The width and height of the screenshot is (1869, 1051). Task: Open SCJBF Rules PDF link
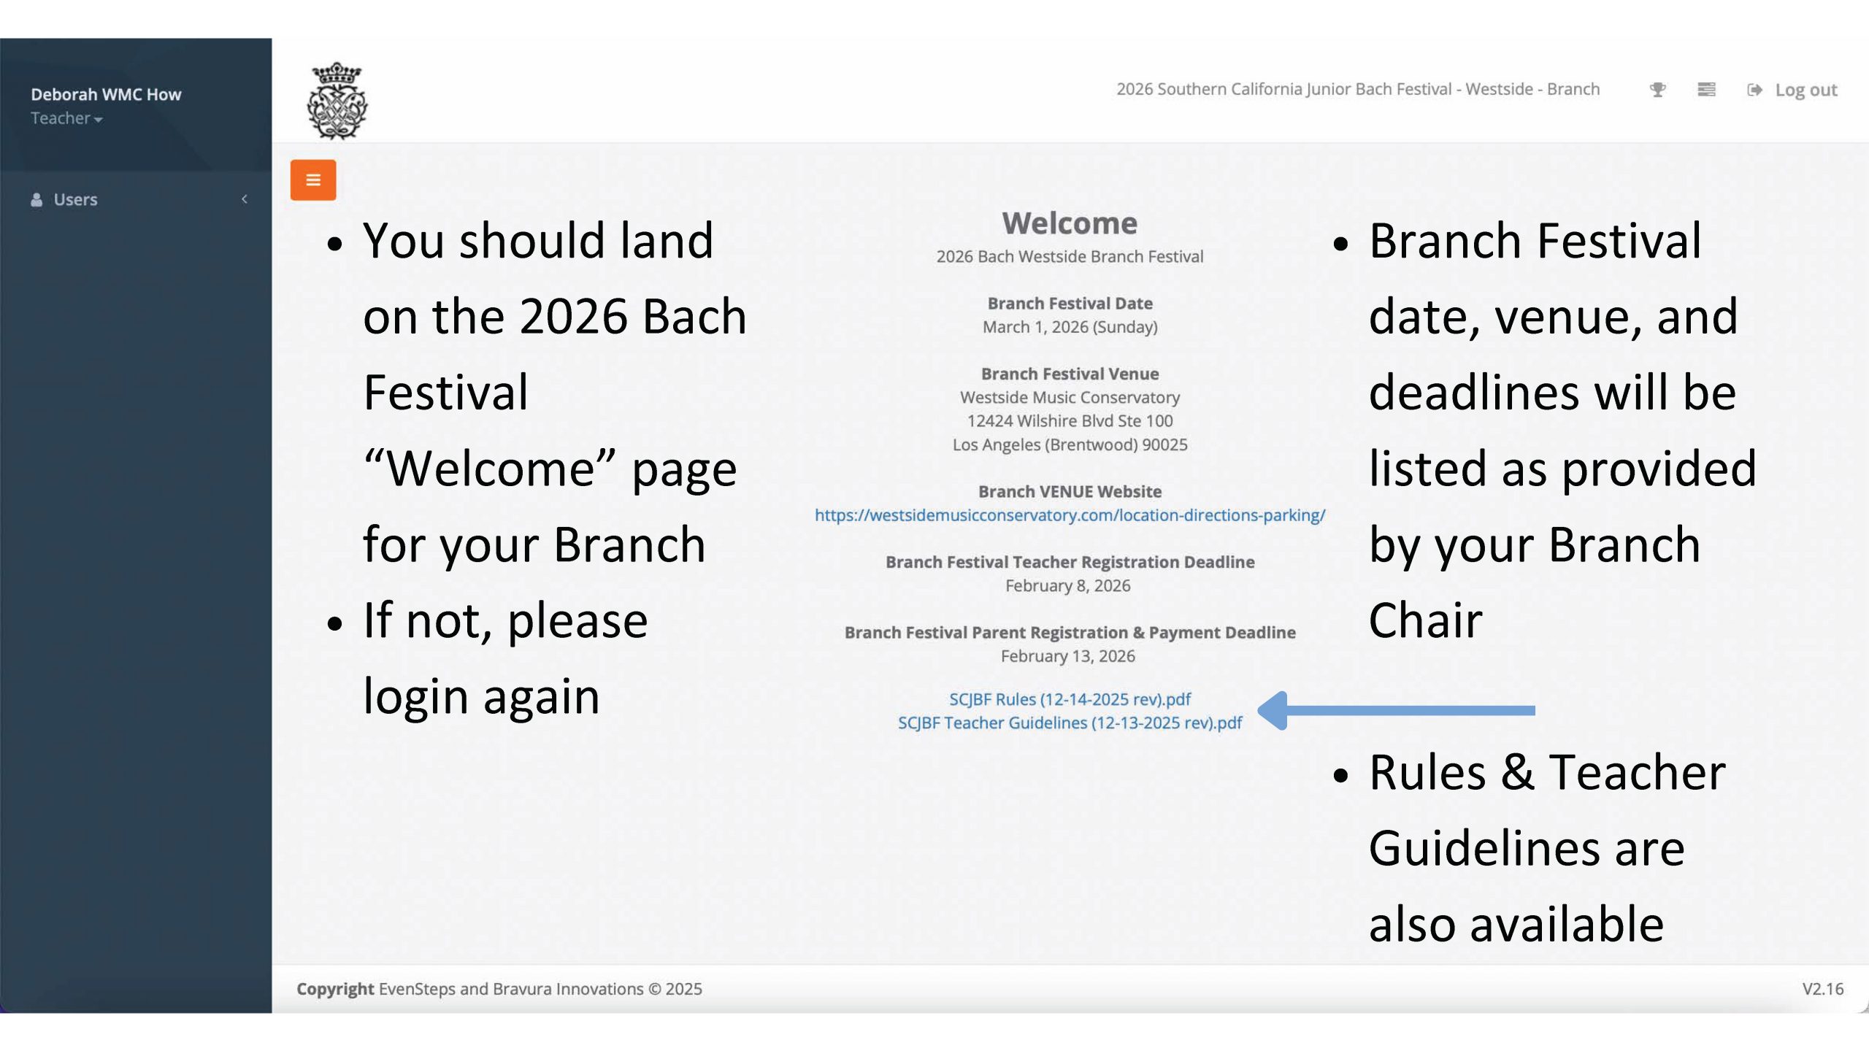[1069, 699]
